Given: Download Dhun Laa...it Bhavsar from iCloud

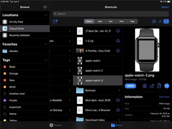Looking at the screenshot, I should pos(118,110).
